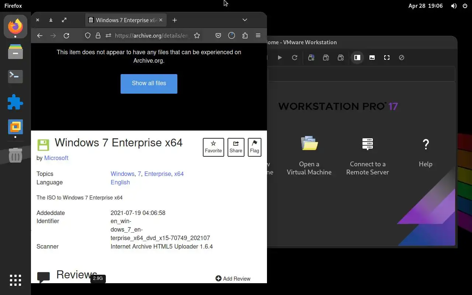The height and width of the screenshot is (295, 472).
Task: Launch Terminal from the dock
Action: point(15,76)
